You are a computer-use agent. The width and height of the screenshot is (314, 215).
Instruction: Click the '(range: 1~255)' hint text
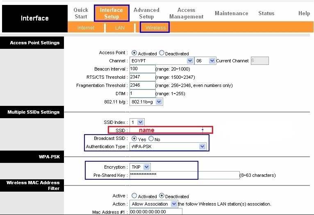pyautogui.click(x=171, y=94)
